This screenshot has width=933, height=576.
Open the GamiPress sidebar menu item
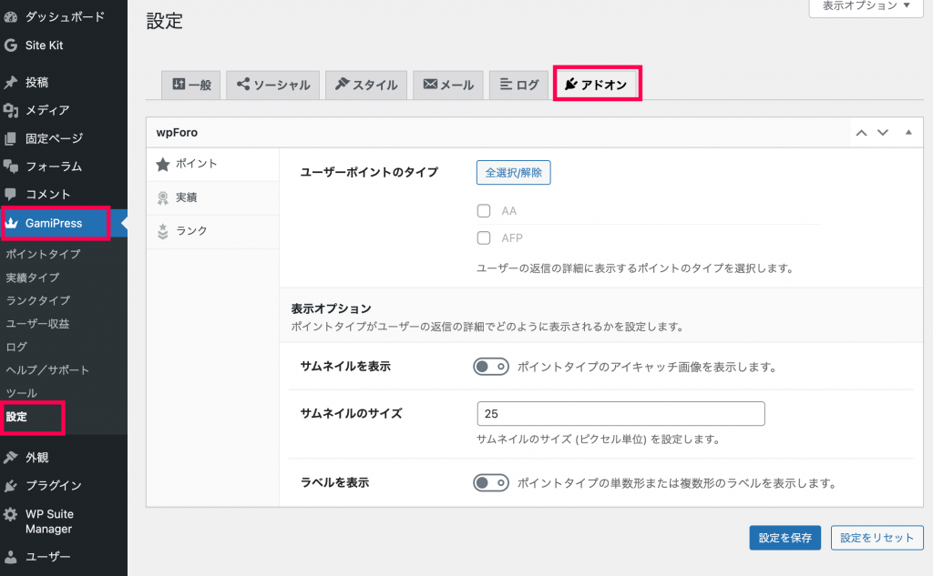64,223
